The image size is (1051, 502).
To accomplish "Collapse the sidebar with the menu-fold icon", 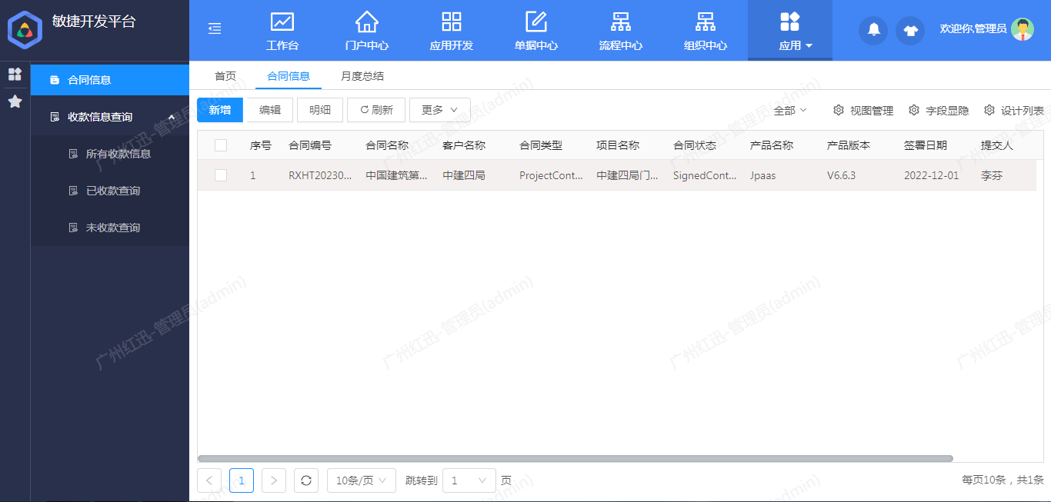I will pos(215,28).
